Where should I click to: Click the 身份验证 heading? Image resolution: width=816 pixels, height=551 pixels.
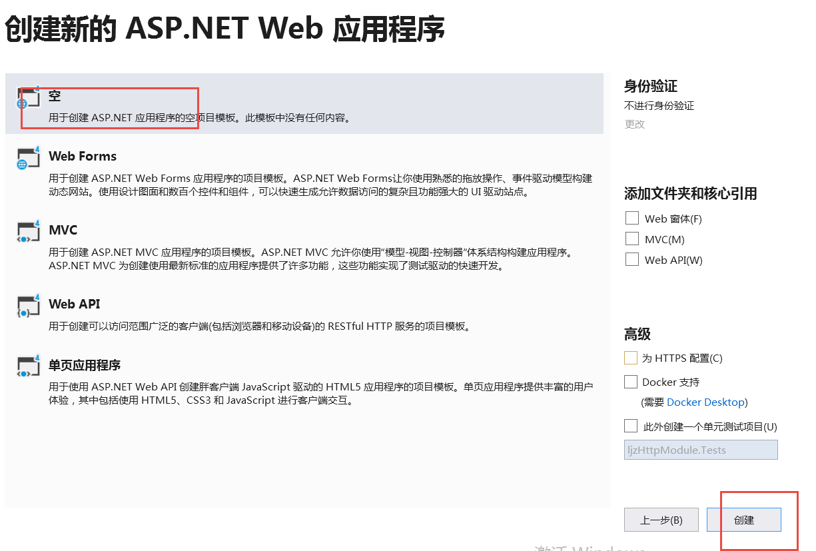651,86
